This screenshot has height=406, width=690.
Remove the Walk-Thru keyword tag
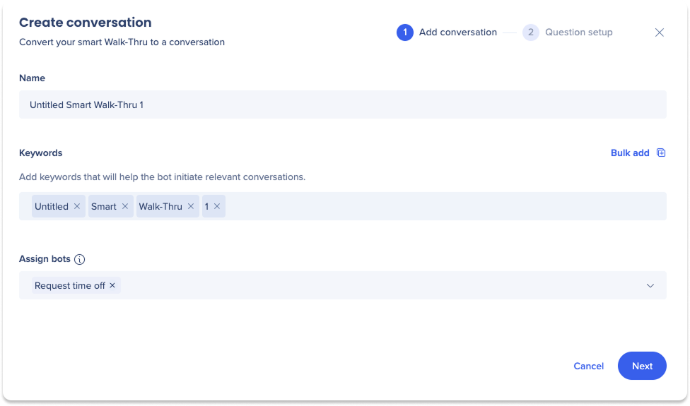(x=191, y=206)
